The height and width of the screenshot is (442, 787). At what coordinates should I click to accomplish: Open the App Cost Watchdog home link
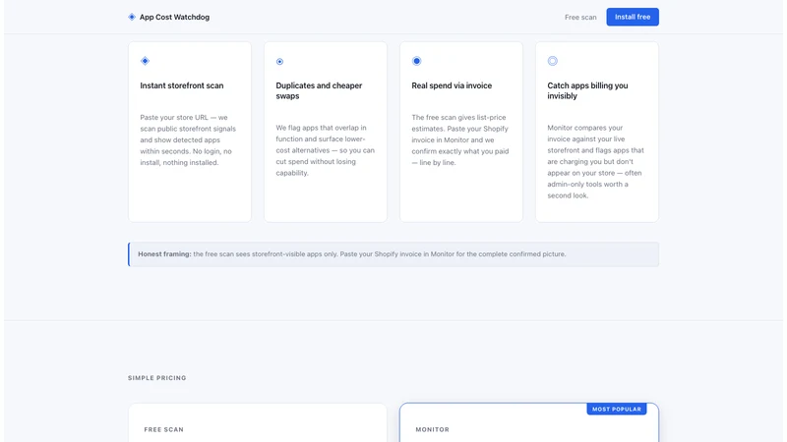tap(168, 17)
